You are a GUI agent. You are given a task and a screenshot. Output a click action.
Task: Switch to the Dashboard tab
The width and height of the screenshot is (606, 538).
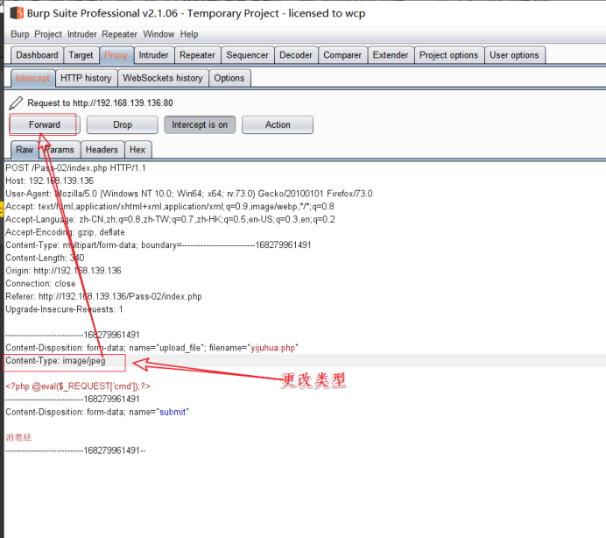(37, 55)
